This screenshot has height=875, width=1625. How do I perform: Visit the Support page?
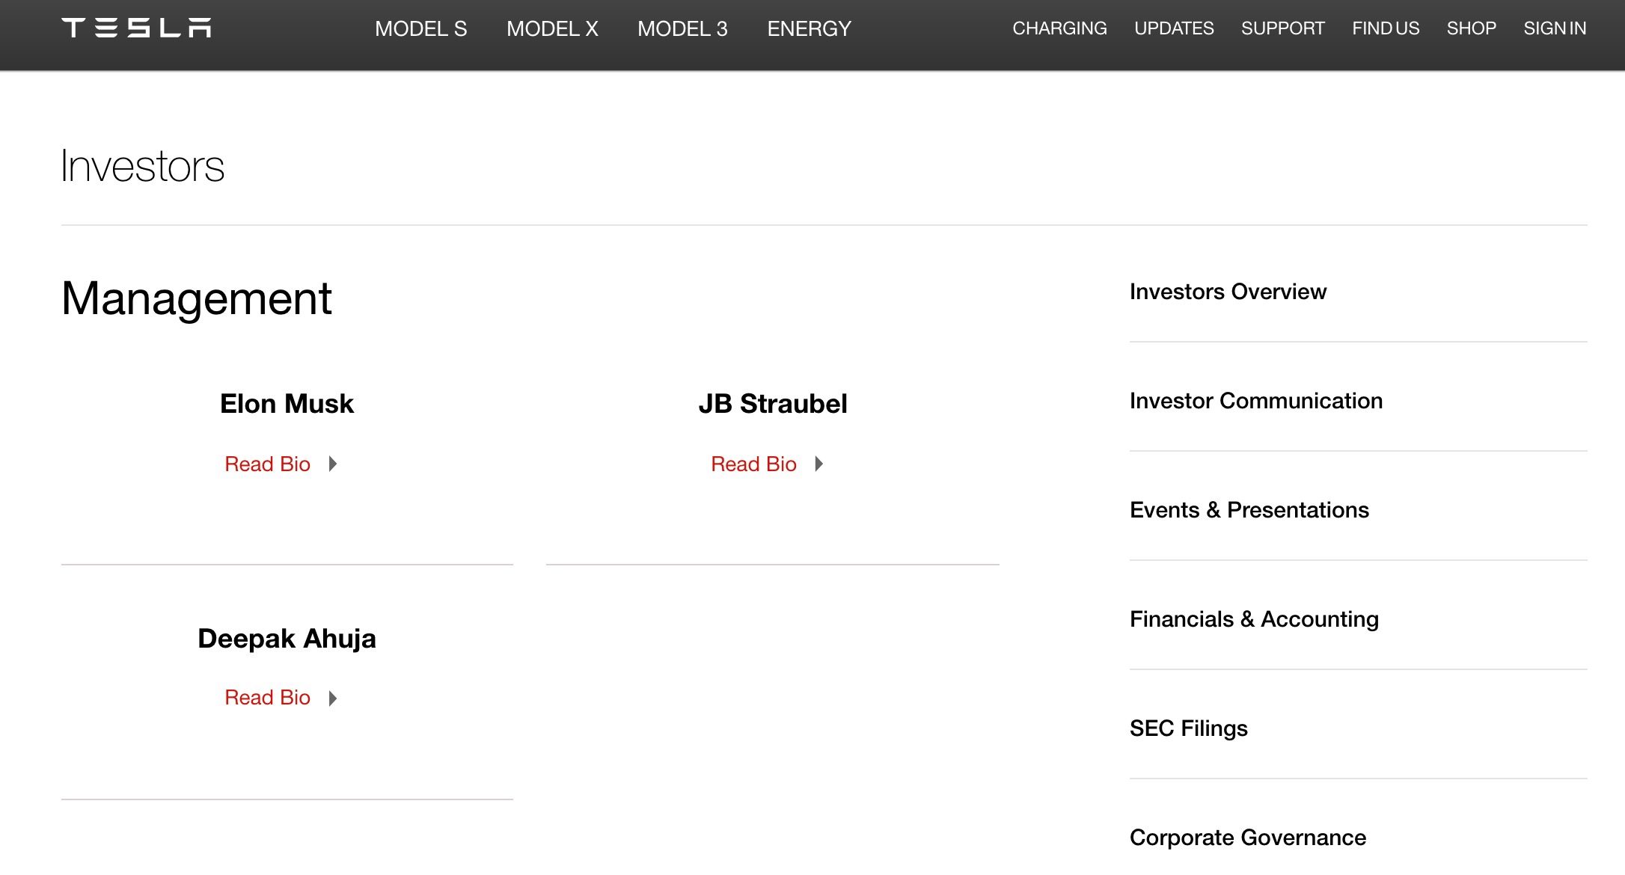click(x=1282, y=28)
